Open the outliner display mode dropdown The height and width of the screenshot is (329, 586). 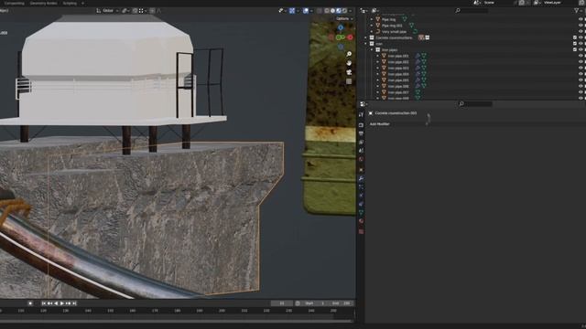pyautogui.click(x=374, y=11)
